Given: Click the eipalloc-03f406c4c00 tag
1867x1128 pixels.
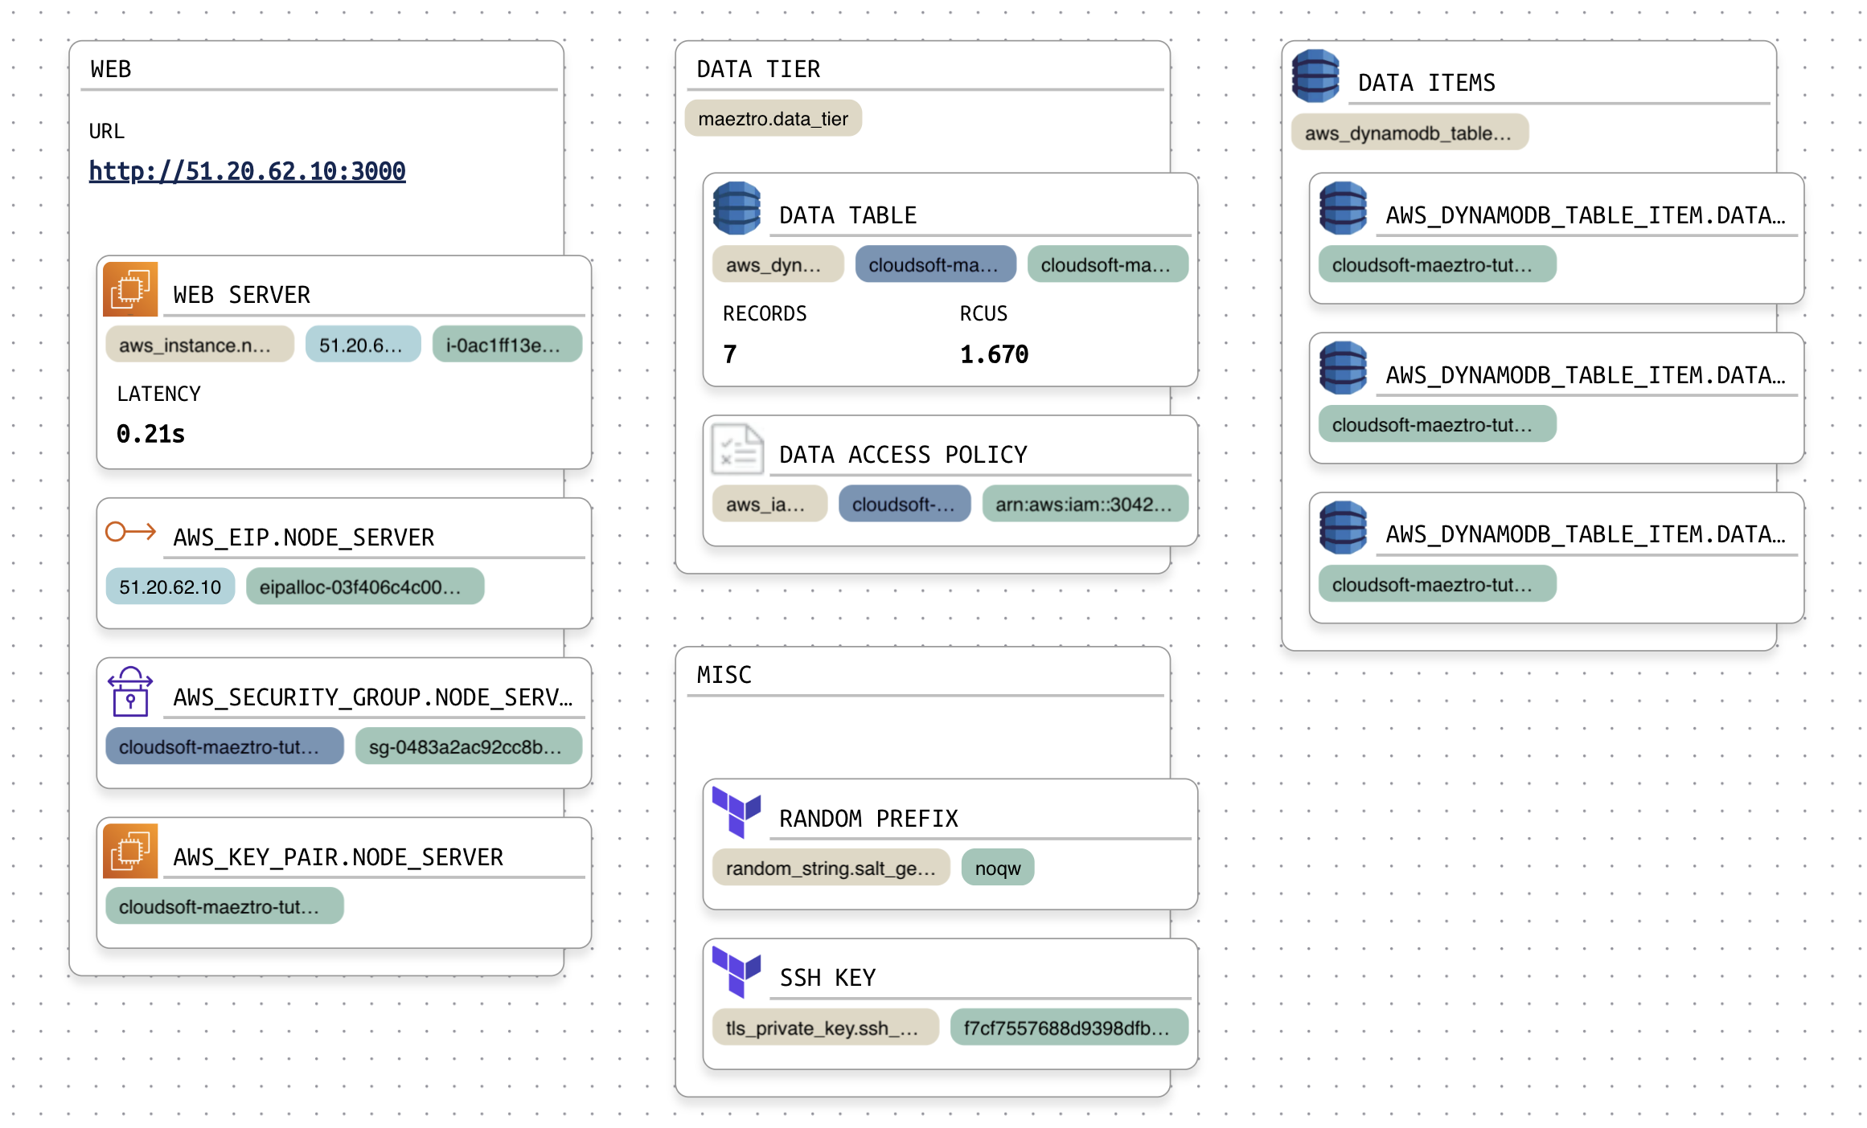Looking at the screenshot, I should tap(364, 587).
